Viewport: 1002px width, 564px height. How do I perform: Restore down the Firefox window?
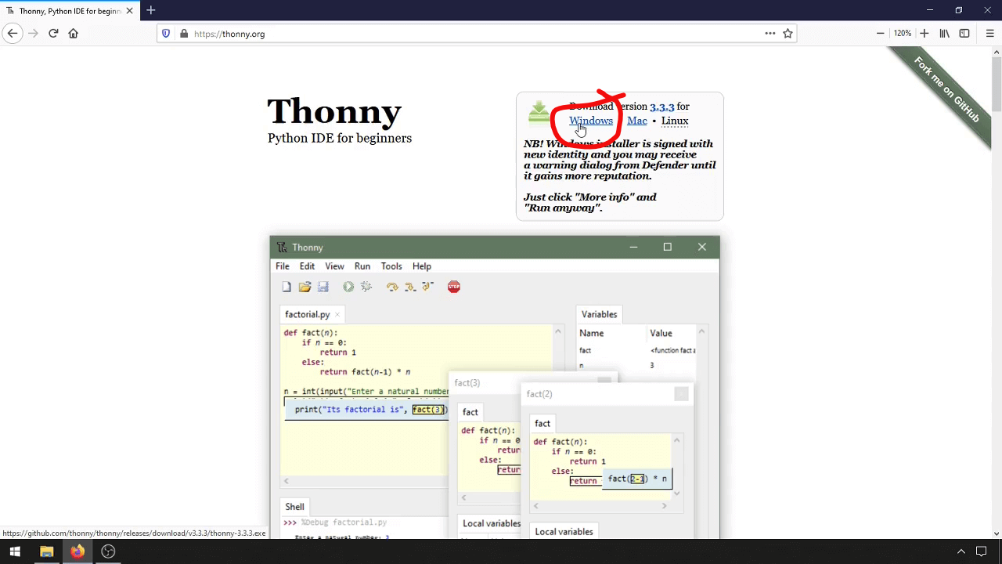(959, 10)
